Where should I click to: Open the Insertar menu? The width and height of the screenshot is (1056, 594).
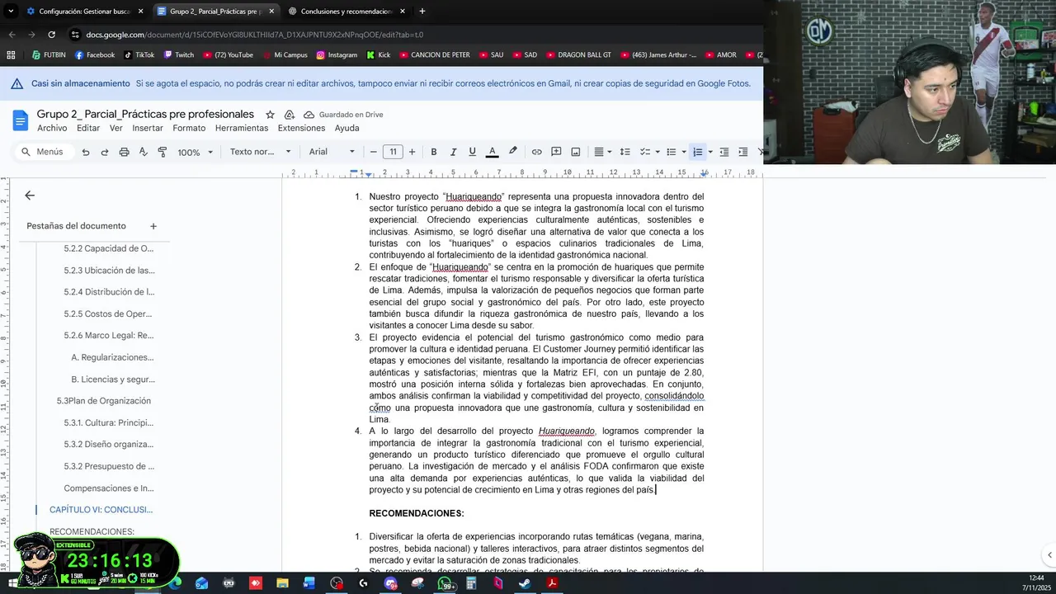[x=148, y=128]
